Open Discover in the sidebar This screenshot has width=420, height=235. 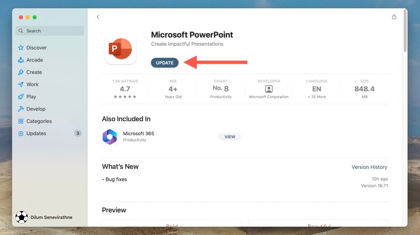point(37,48)
